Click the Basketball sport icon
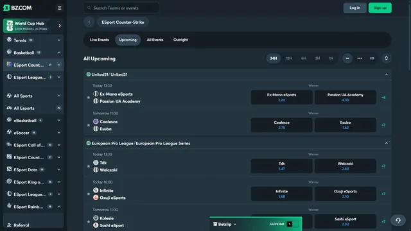Viewport: 411px width, 231px height. [x=9, y=52]
